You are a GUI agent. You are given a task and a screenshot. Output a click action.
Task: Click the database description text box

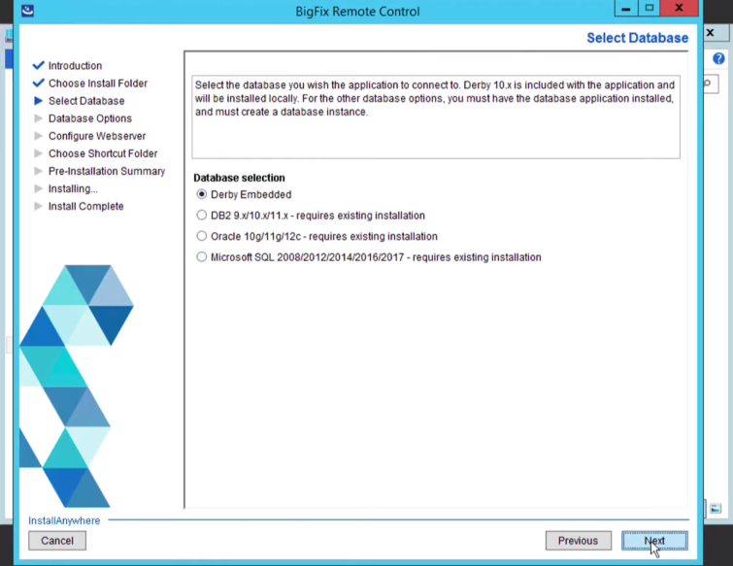point(436,117)
